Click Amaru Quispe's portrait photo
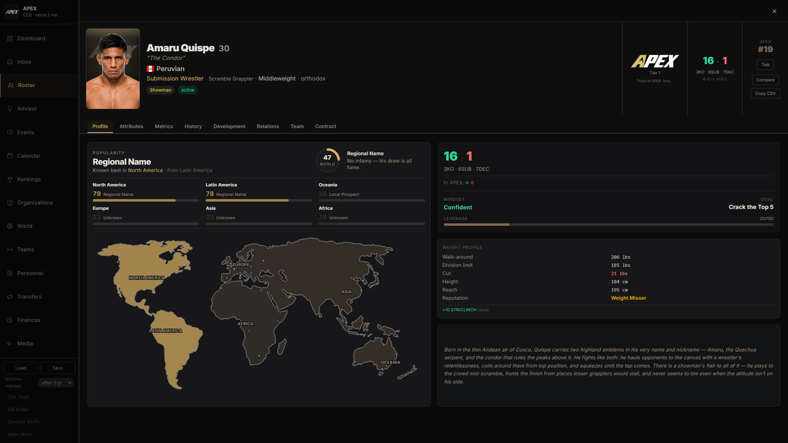Image resolution: width=788 pixels, height=443 pixels. point(113,68)
